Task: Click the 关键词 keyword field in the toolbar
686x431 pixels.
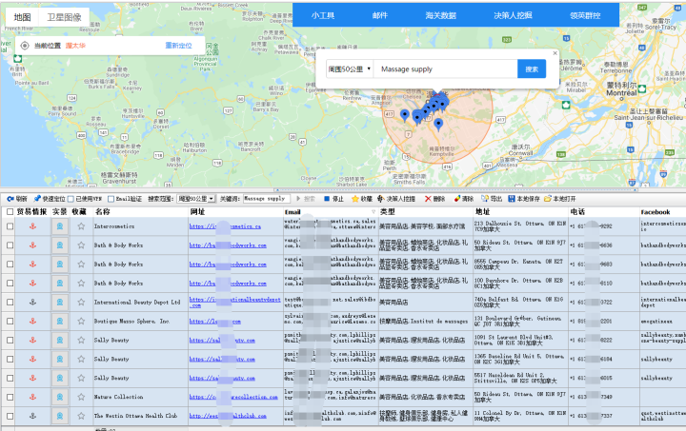Action: pos(267,199)
